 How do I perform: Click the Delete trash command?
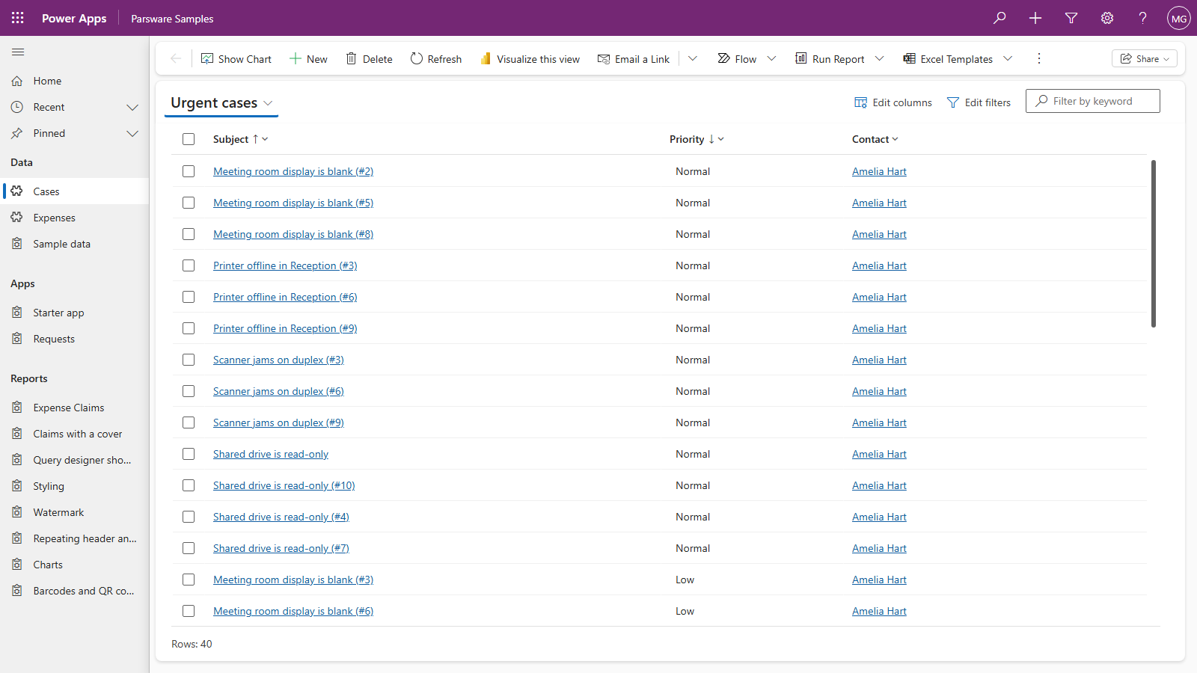369,59
